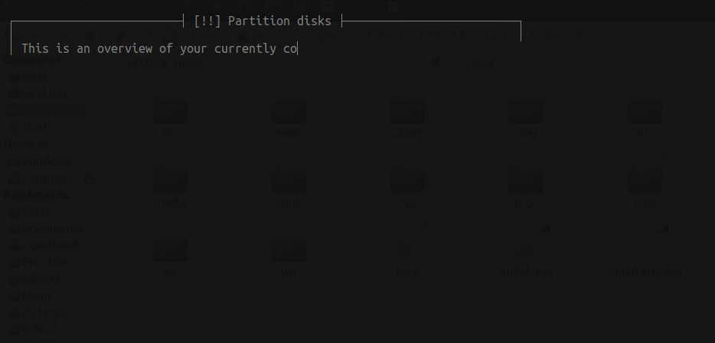Screen dimensions: 715x343
Task: Close the Lecture Slides tab
Action: tap(436, 63)
